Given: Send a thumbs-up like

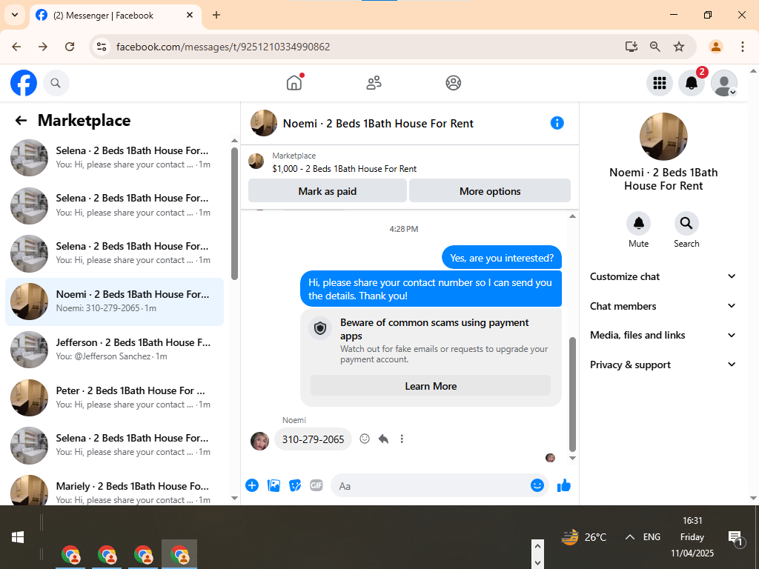Looking at the screenshot, I should [564, 485].
